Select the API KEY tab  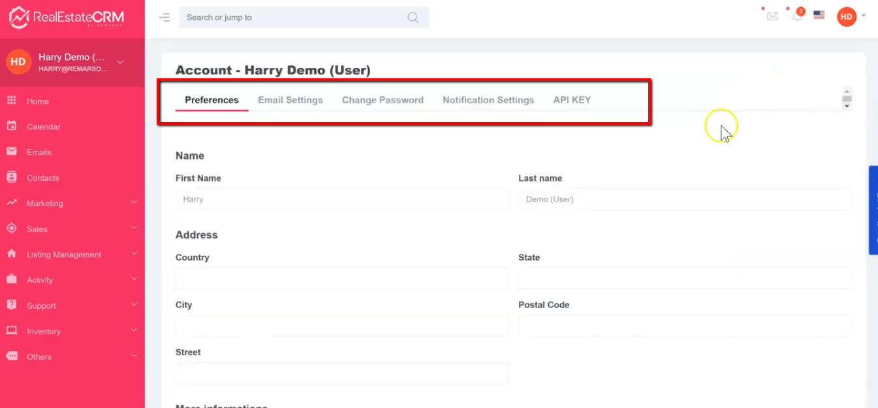[572, 100]
